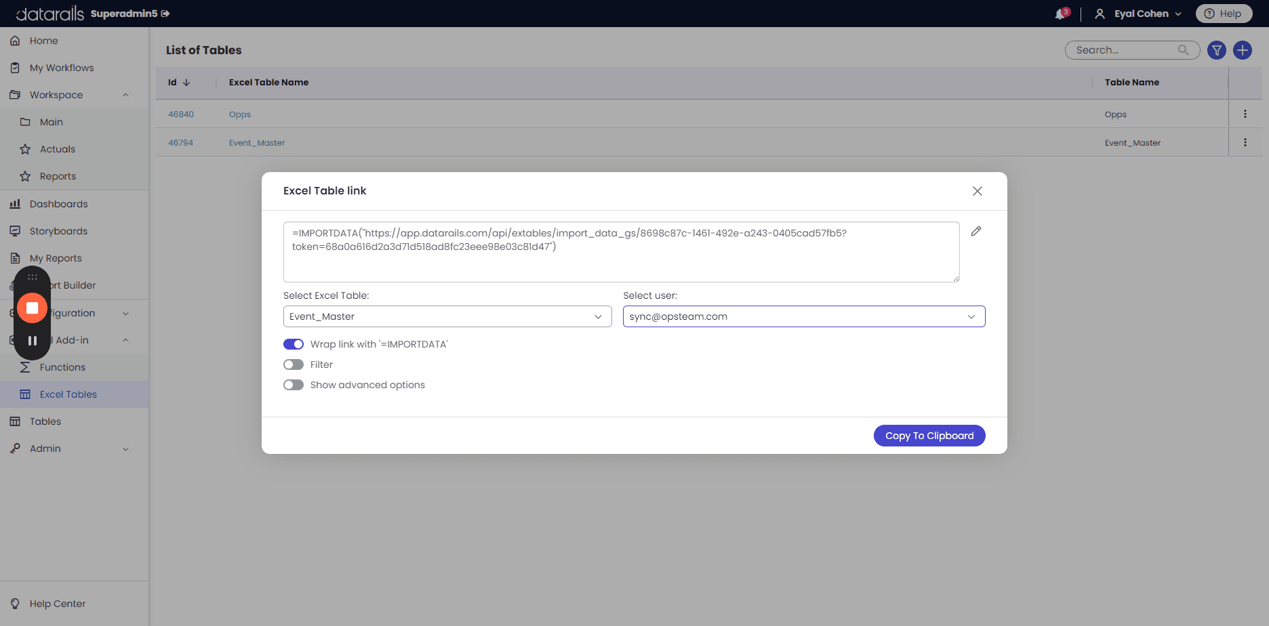Open the Select Excel Table dropdown
The height and width of the screenshot is (626, 1269).
tap(447, 316)
